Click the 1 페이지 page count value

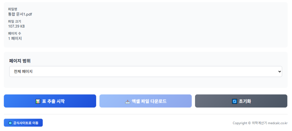(15, 38)
